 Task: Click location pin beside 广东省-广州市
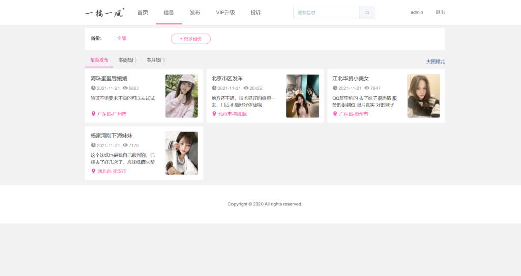[x=93, y=114]
